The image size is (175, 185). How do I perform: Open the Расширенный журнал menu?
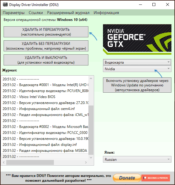point(68,13)
